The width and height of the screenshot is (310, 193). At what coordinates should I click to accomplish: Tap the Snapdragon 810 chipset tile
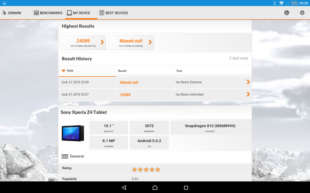(210, 127)
